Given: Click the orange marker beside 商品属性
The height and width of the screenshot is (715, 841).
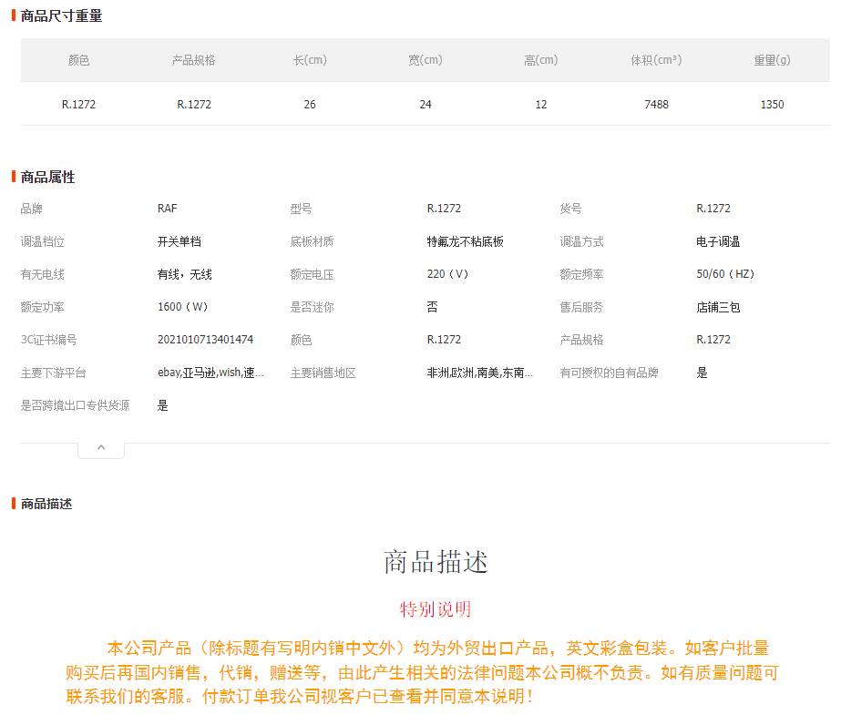Looking at the screenshot, I should click(13, 177).
